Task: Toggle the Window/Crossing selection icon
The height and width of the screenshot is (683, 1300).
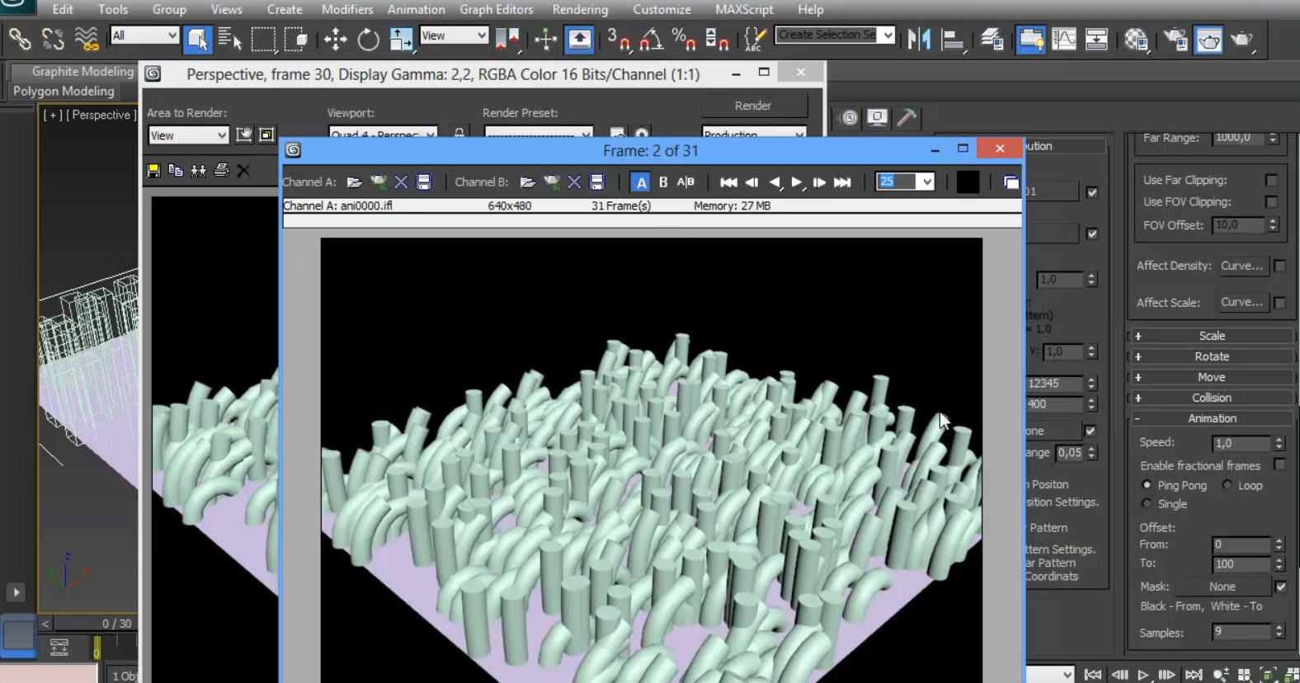Action: tap(295, 39)
